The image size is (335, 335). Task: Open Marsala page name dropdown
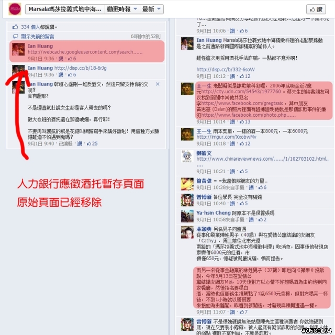click(65, 9)
